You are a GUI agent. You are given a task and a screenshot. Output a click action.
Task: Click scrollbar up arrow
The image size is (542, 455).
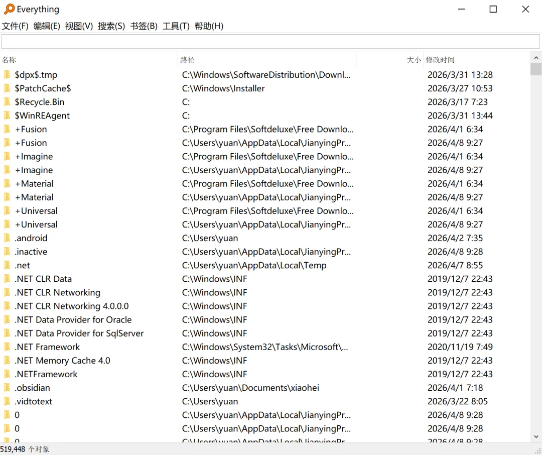pyautogui.click(x=536, y=58)
